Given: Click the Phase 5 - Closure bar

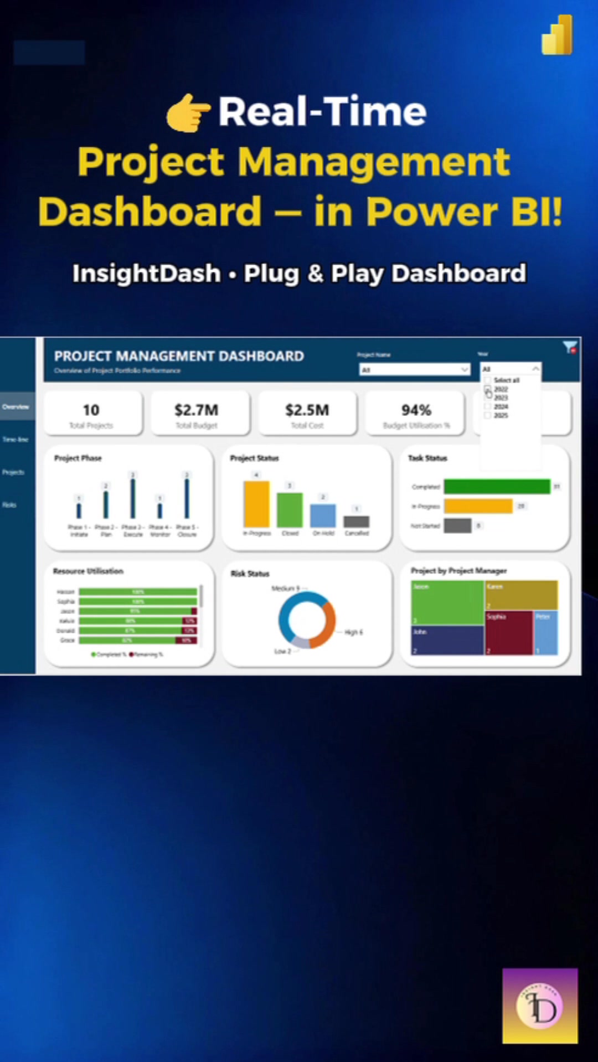Looking at the screenshot, I should pos(187,499).
